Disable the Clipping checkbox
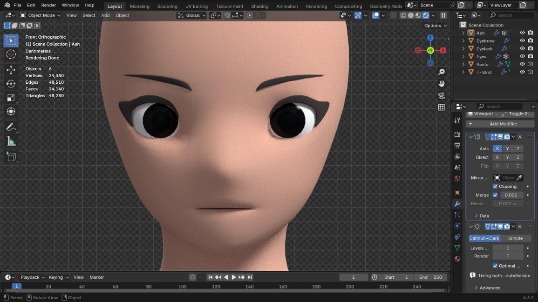 495,187
